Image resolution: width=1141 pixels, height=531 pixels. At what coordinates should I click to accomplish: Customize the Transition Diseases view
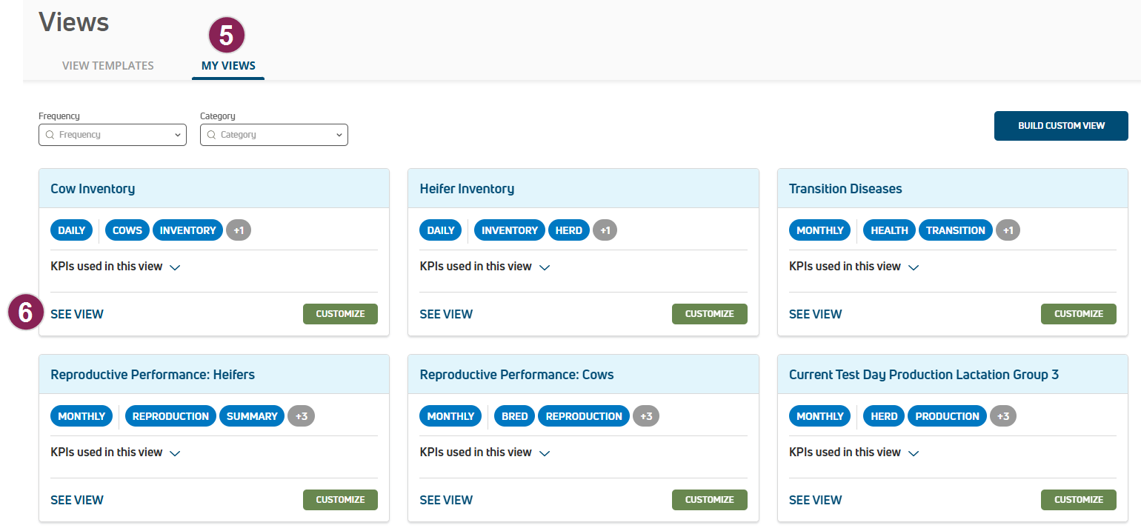1078,314
